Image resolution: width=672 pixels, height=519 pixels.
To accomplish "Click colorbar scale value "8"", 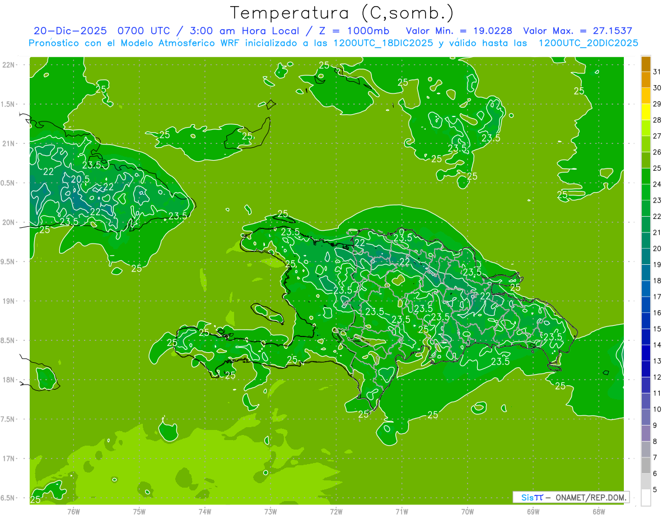I will pyautogui.click(x=655, y=442).
